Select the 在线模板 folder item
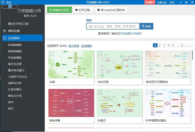 coord(14,38)
